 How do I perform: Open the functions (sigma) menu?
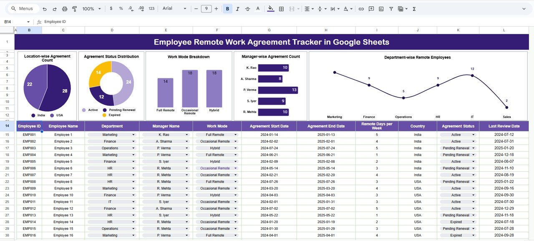pos(413,8)
